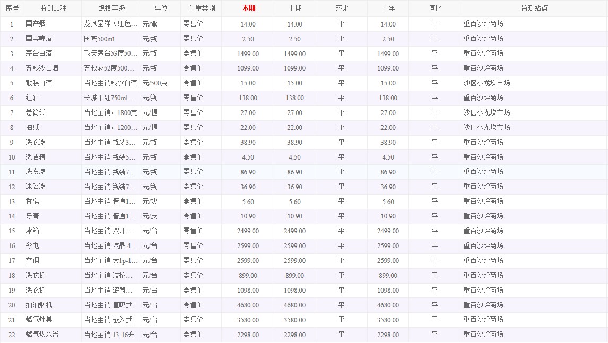The height and width of the screenshot is (343, 608).
Task: Click 上年 price 2298.00 for 燃气热水器
Action: 388,335
